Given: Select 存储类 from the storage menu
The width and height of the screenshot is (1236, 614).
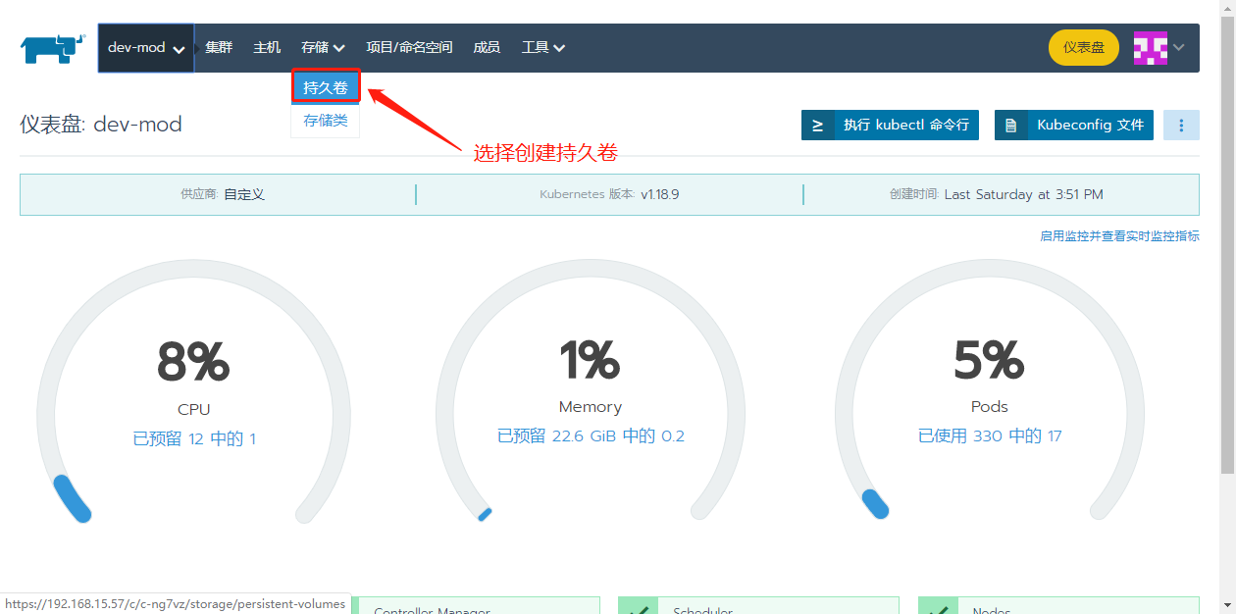Looking at the screenshot, I should click(325, 120).
